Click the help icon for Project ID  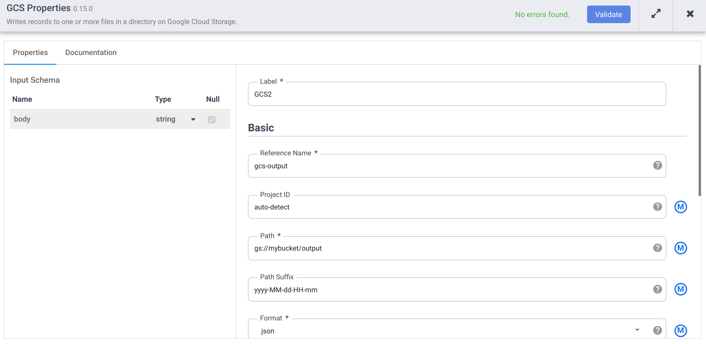[657, 207]
